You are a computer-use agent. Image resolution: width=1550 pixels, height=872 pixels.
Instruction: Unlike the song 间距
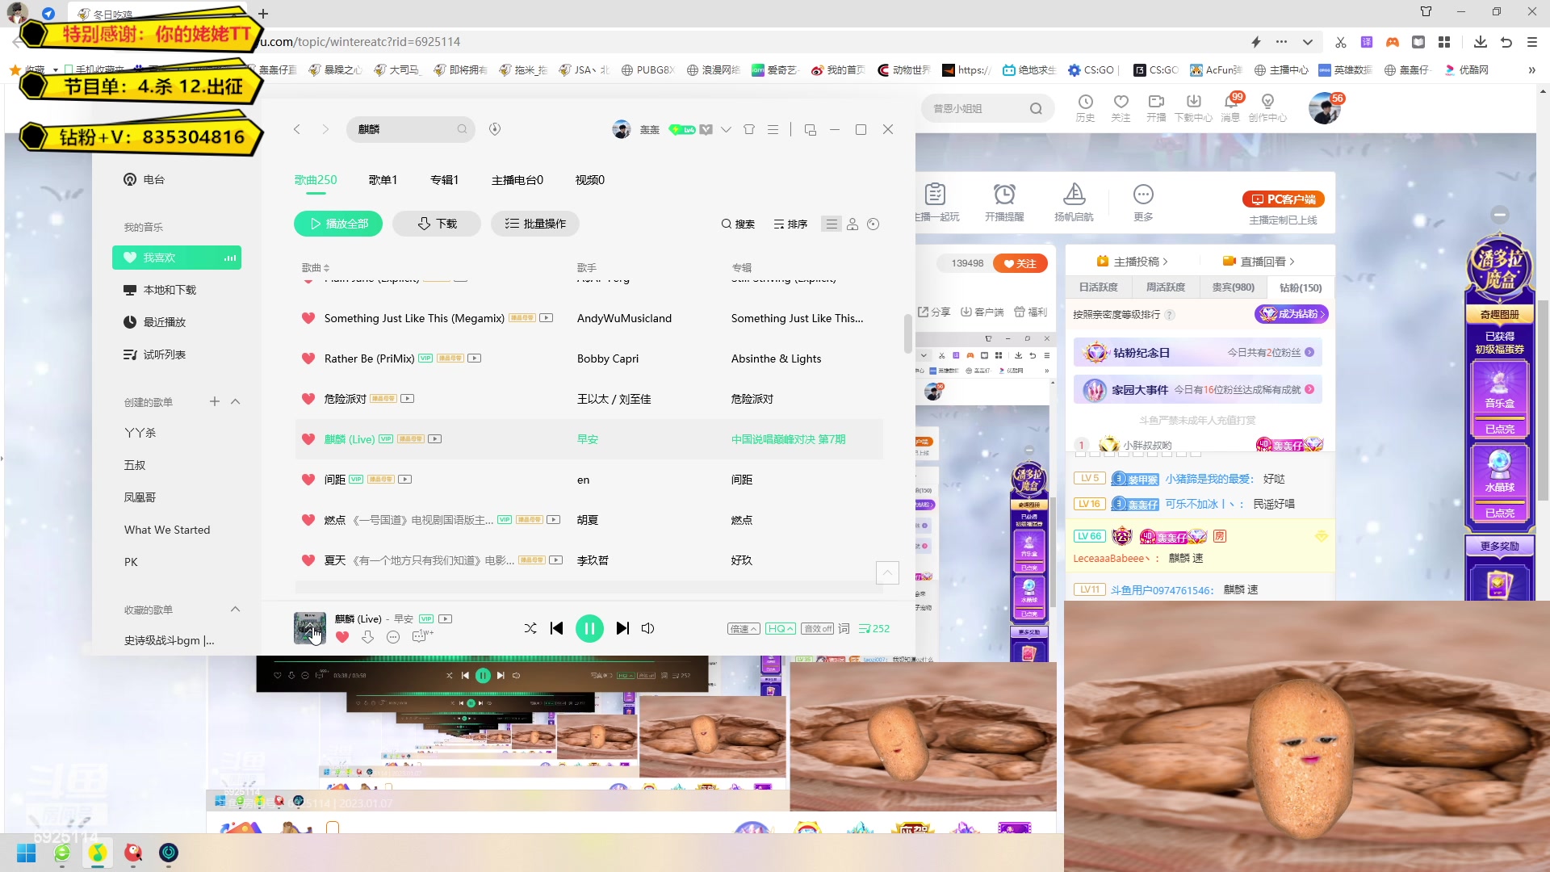coord(308,480)
